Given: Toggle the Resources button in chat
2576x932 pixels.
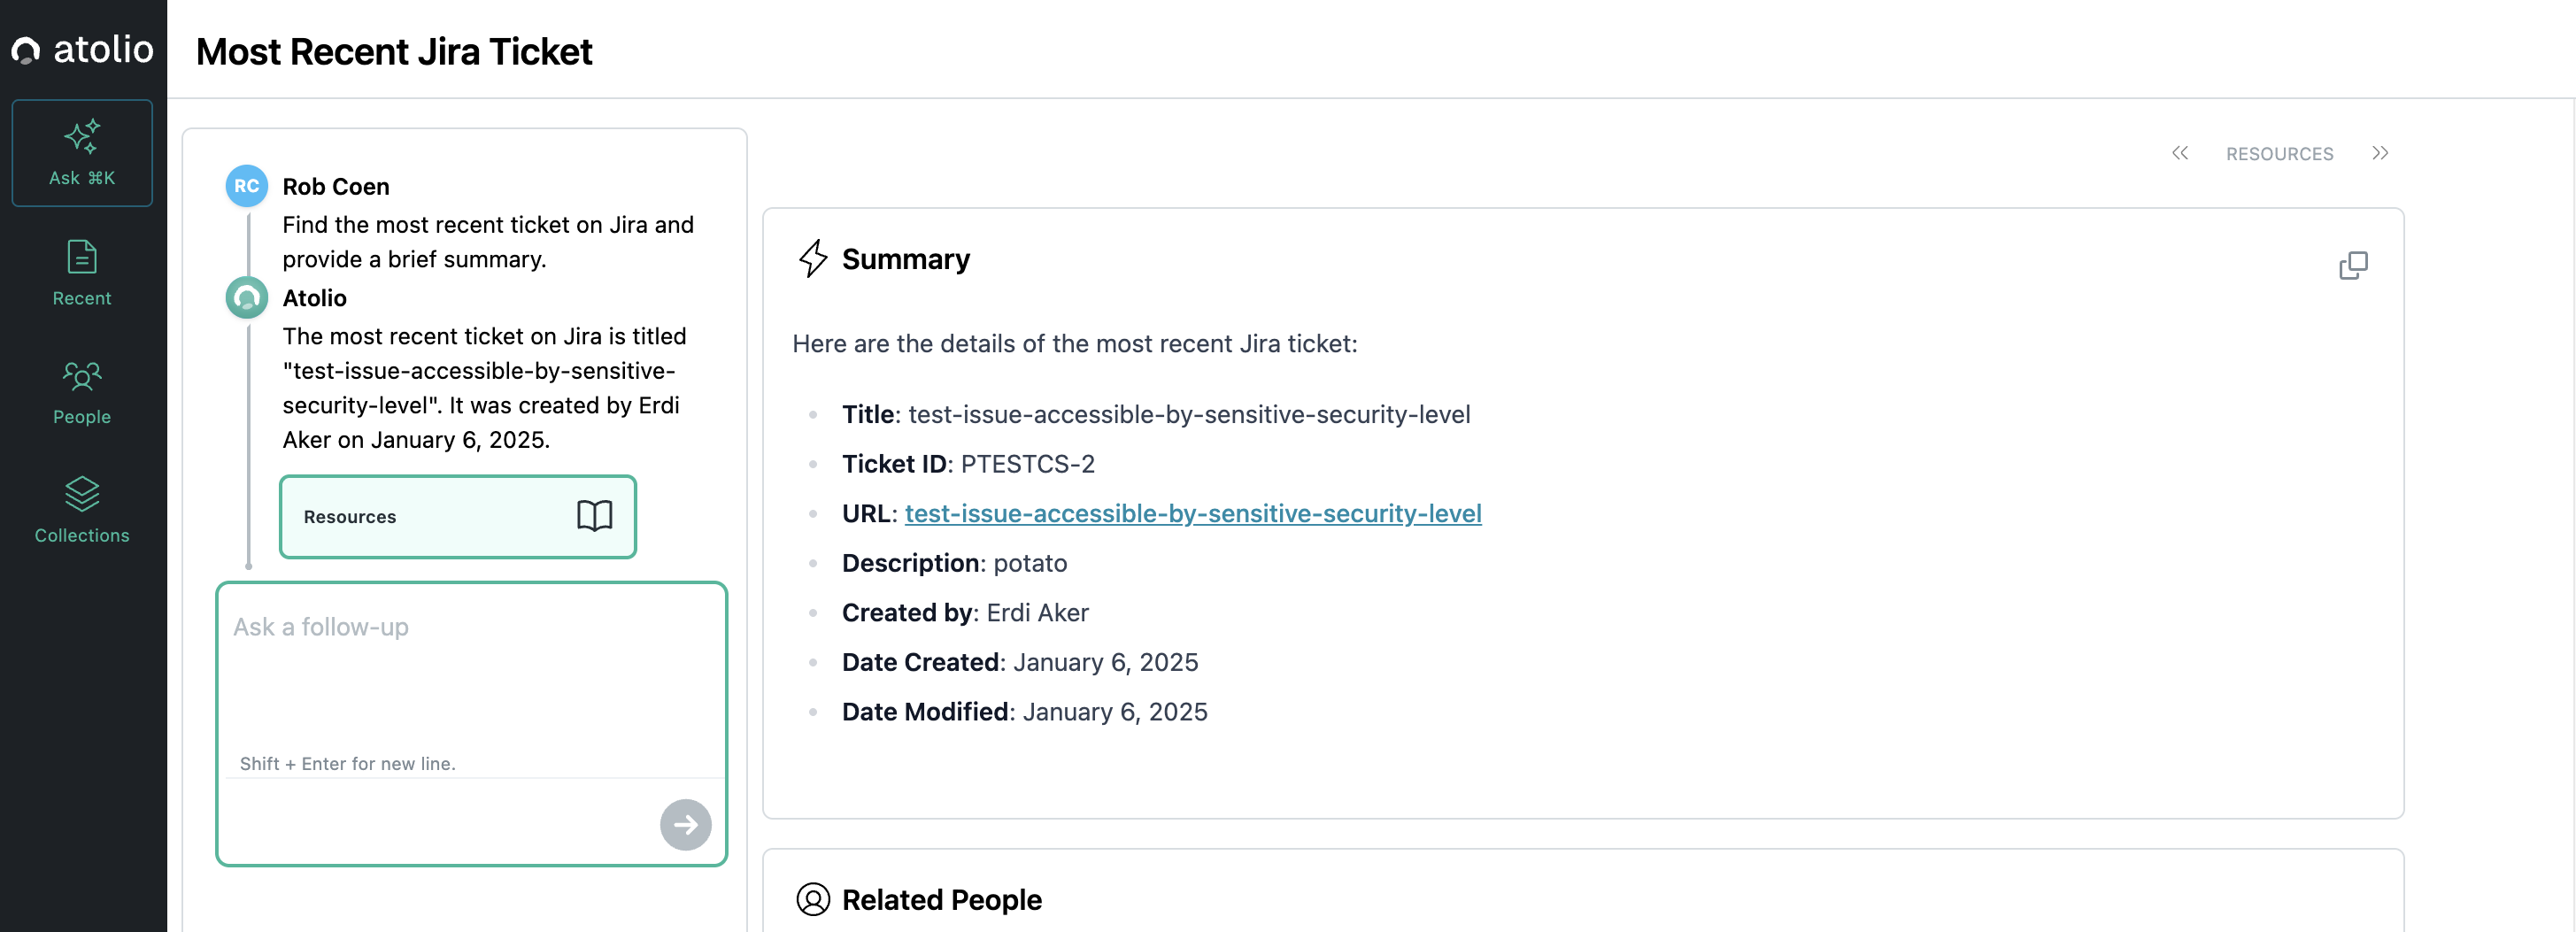Looking at the screenshot, I should click(457, 516).
